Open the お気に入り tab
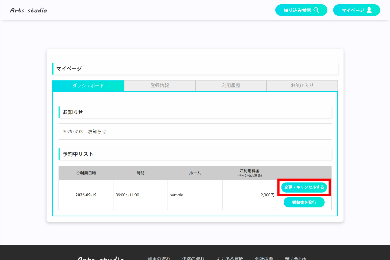The height and width of the screenshot is (260, 390). point(302,86)
